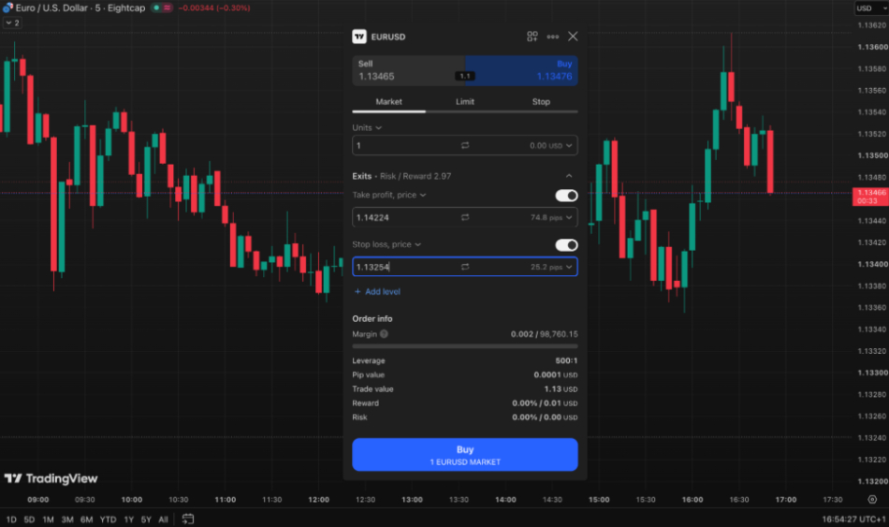Screen dimensions: 889x527
Task: Expand the indicators legend collapse arrow
Action: 12,22
